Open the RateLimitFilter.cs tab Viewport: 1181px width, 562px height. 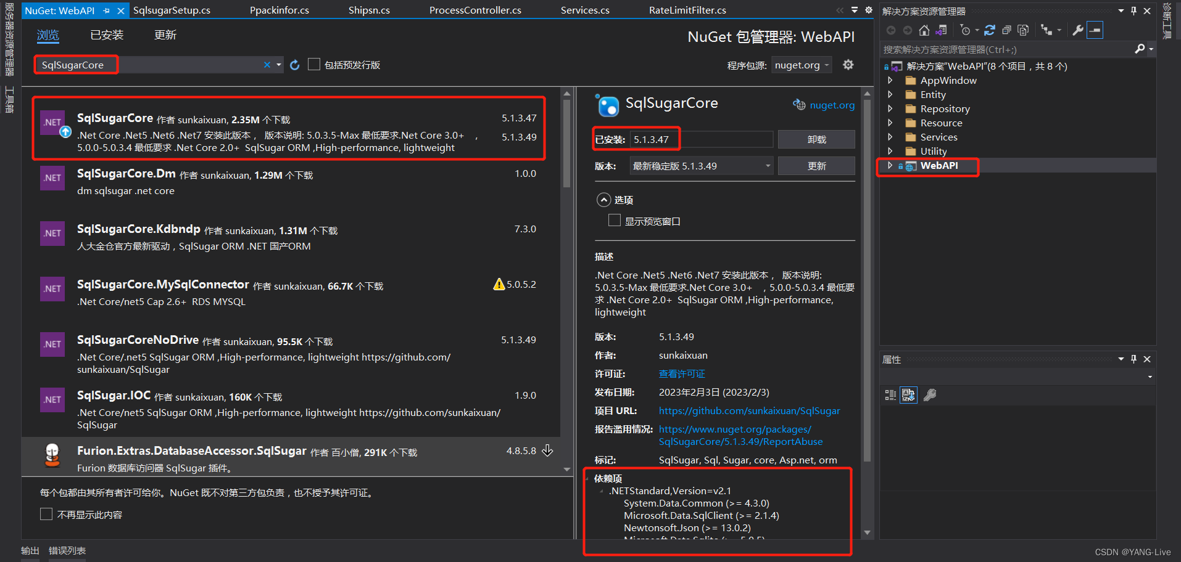point(687,10)
